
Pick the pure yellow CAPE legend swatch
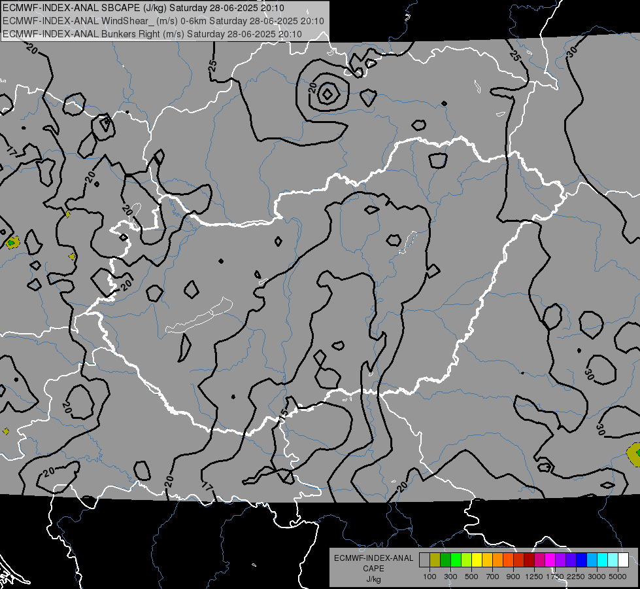pyautogui.click(x=477, y=560)
